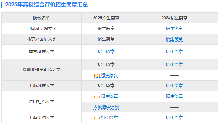The height and width of the screenshot is (126, 222).
Task: Select the 深圳北理莫斯科大学 cell
Action: 42,70
